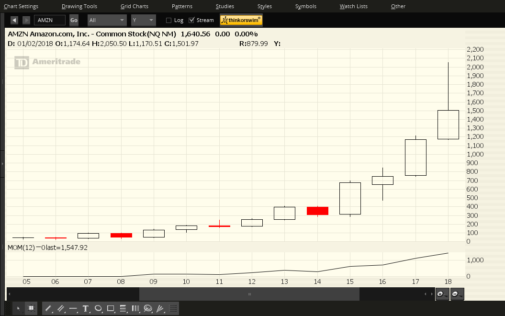Image resolution: width=505 pixels, height=316 pixels.
Task: Open the Styles menu
Action: [264, 6]
